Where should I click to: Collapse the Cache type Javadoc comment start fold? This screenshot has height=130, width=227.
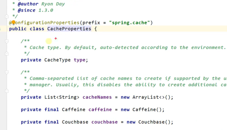(7, 41)
